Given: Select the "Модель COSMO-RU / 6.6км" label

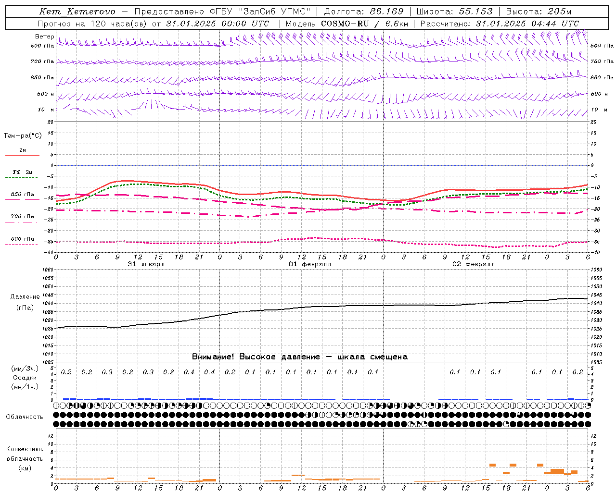Looking at the screenshot, I should pyautogui.click(x=346, y=24).
